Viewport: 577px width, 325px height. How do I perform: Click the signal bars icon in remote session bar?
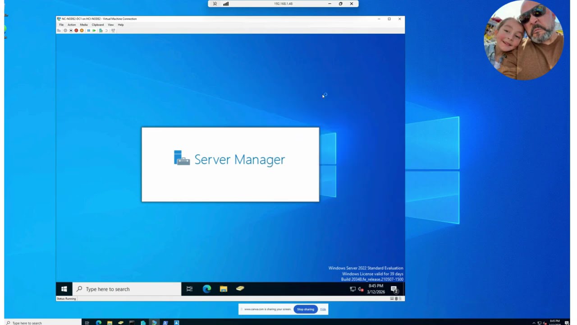point(226,4)
